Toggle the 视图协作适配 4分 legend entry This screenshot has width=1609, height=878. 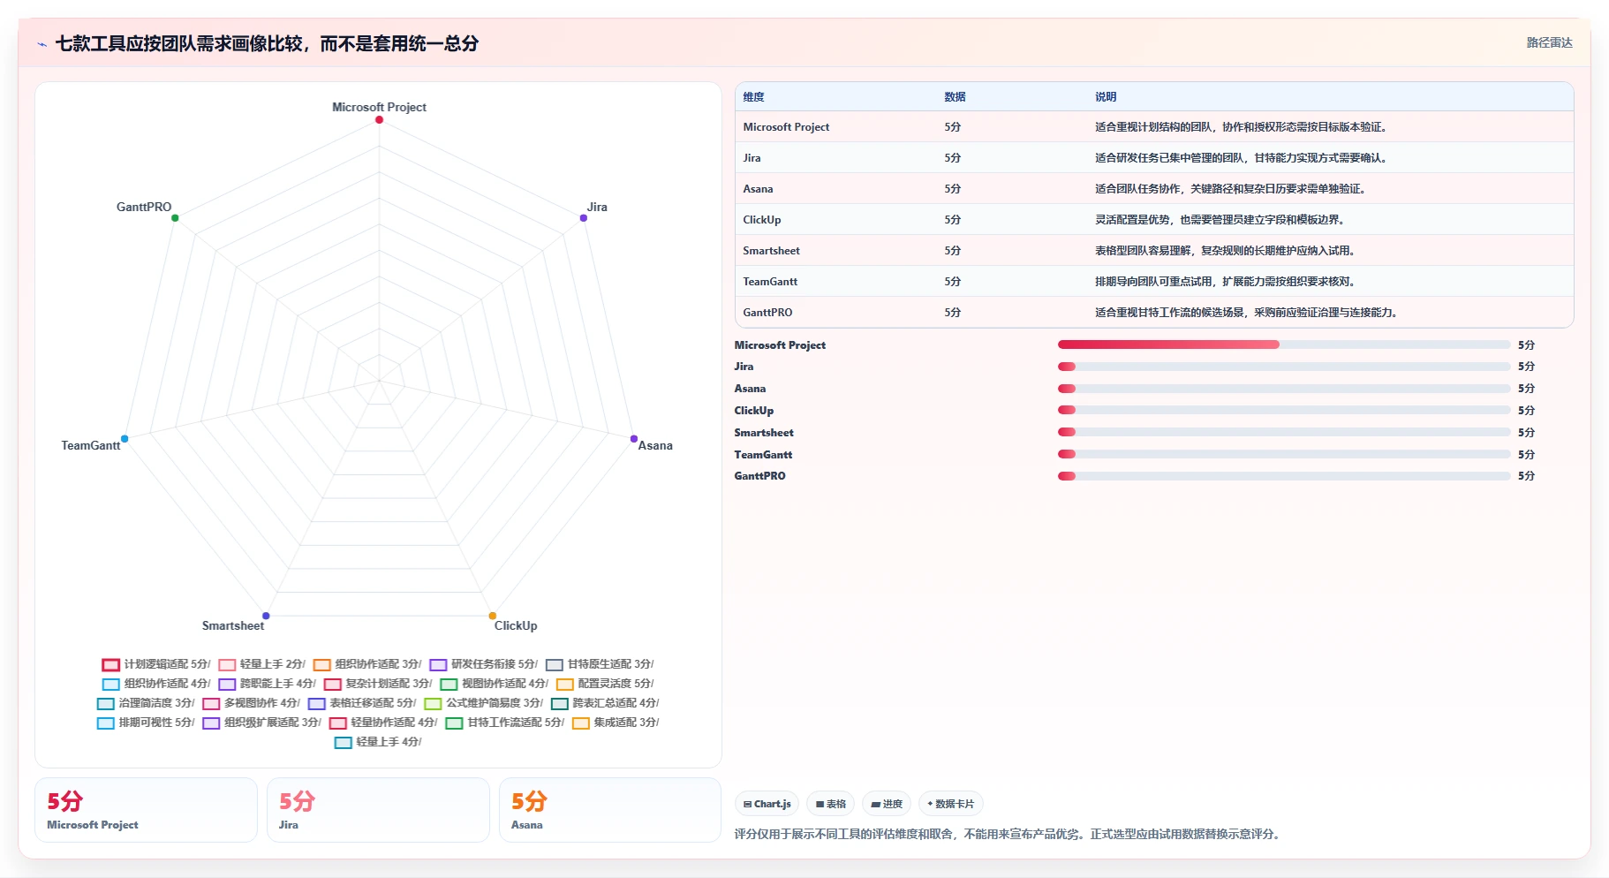pos(494,684)
